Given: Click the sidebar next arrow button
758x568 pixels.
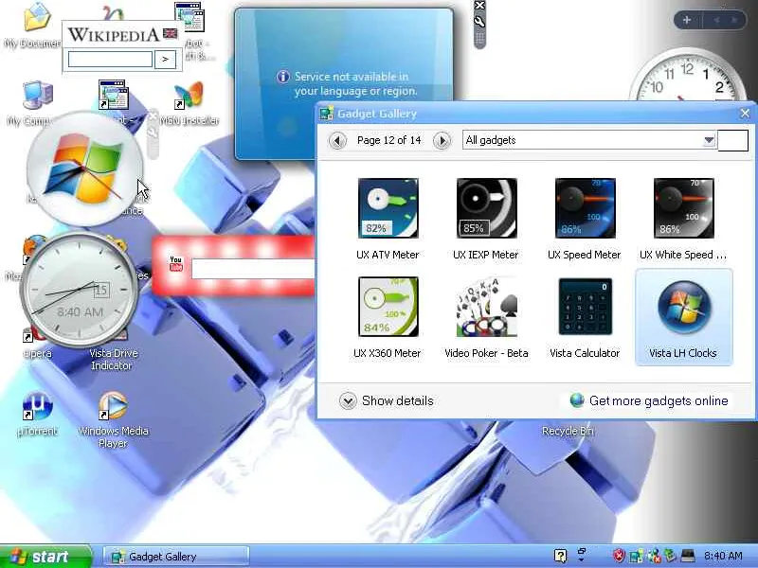Looking at the screenshot, I should point(734,20).
